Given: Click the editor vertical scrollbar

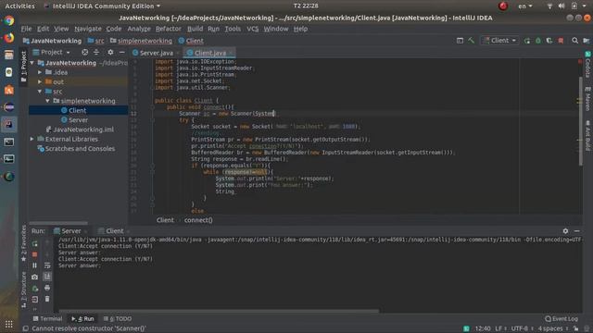Looking at the screenshot, I should [581, 121].
